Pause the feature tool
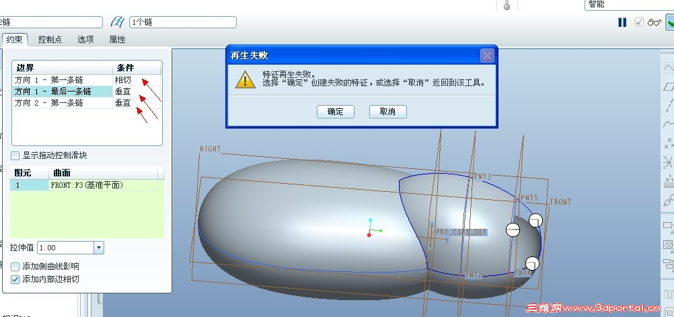 (622, 22)
